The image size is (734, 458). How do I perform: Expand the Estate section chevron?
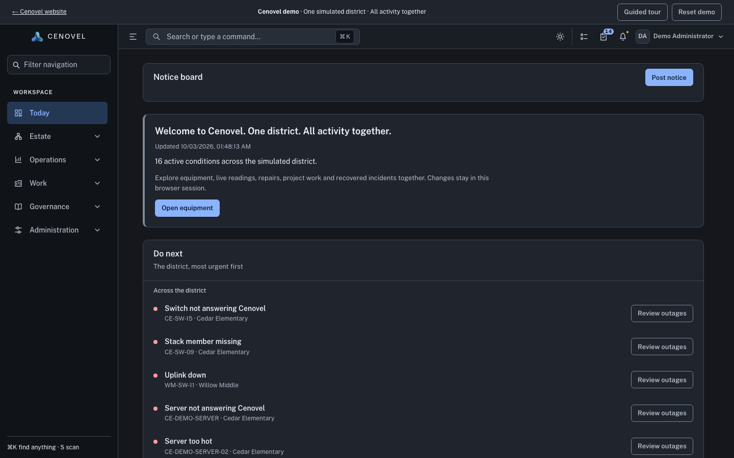tap(97, 136)
